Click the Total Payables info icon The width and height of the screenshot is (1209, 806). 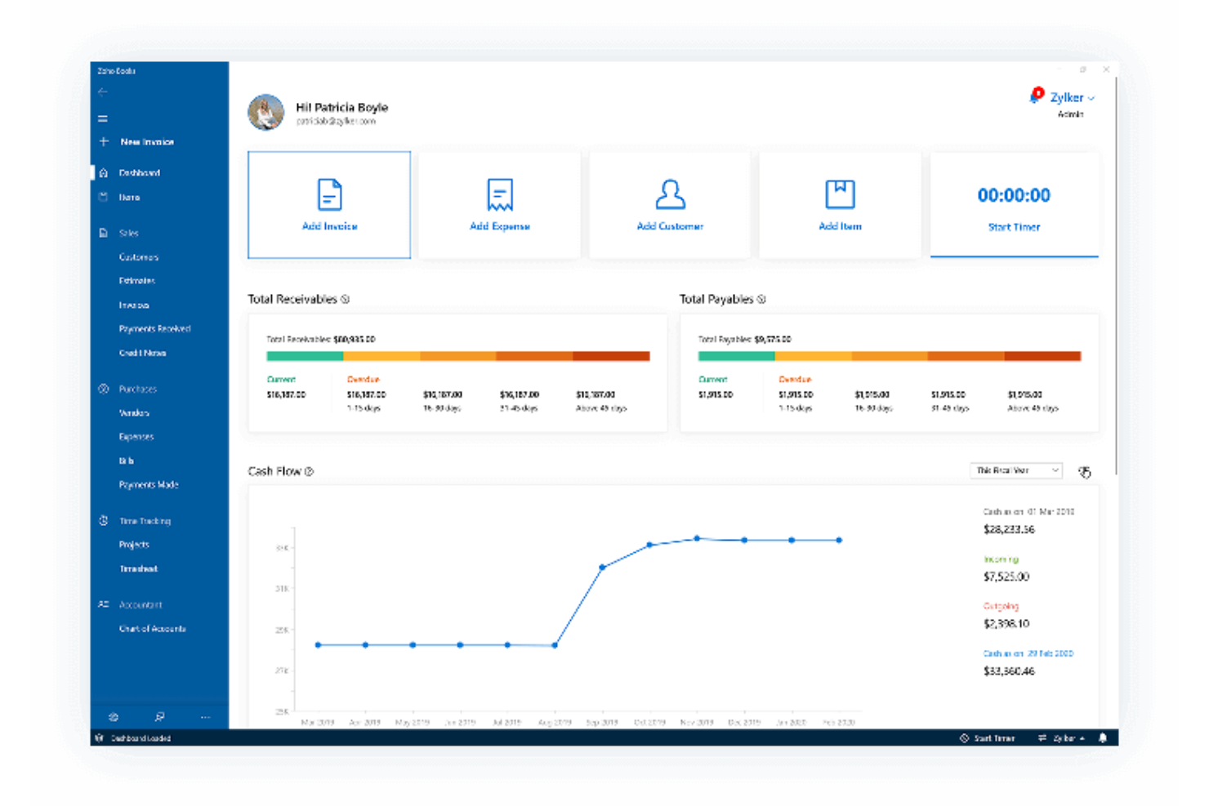tap(761, 299)
